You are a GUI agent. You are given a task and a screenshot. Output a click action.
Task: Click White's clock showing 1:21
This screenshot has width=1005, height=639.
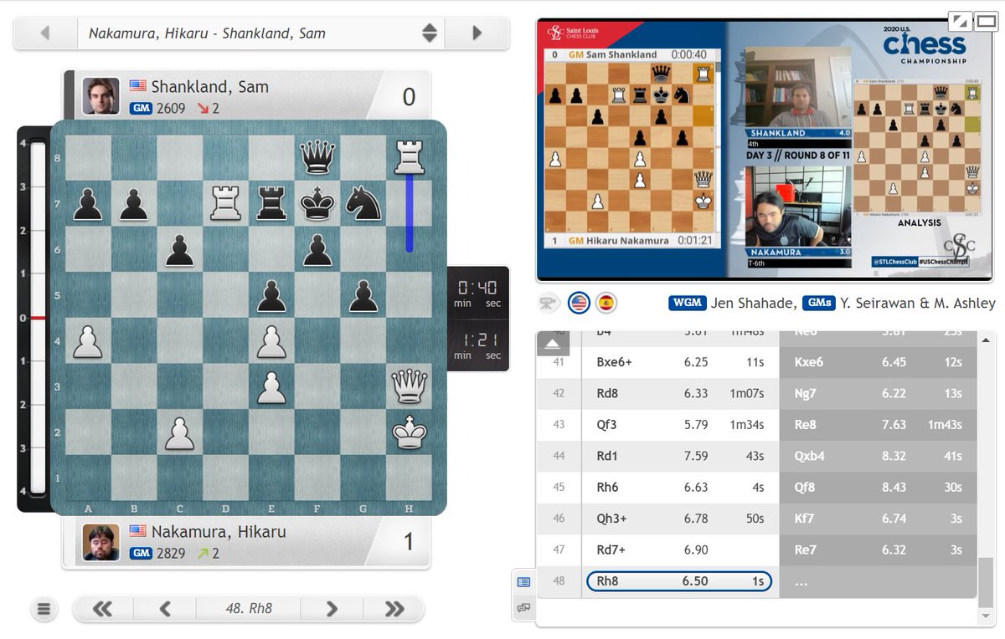click(x=478, y=345)
